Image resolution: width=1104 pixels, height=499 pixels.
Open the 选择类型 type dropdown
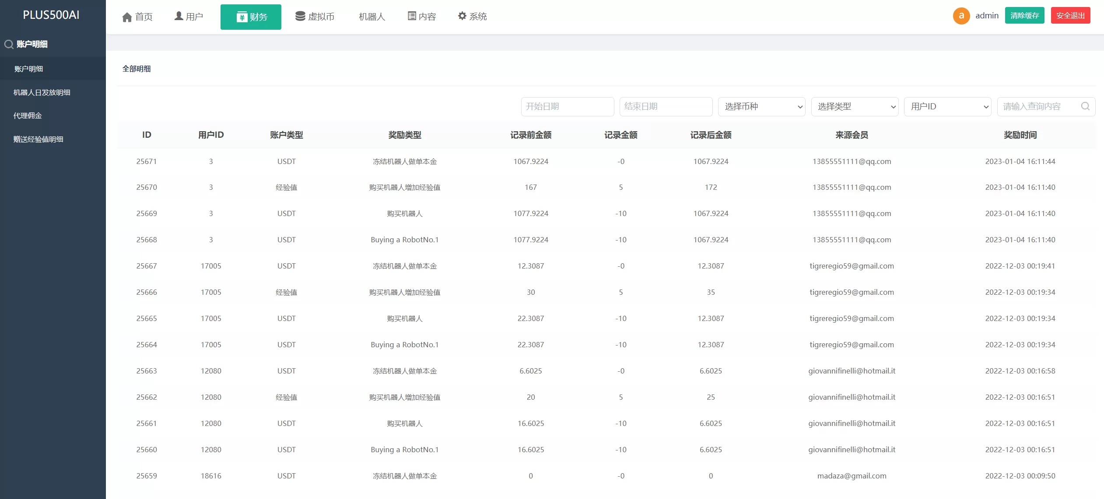855,107
